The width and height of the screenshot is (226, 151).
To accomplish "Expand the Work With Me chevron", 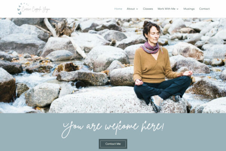I will coord(177,9).
